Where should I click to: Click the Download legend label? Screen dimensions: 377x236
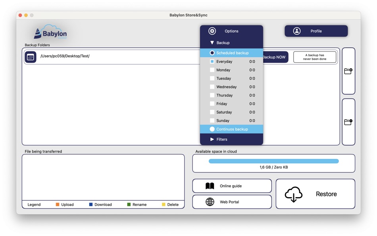coord(103,205)
